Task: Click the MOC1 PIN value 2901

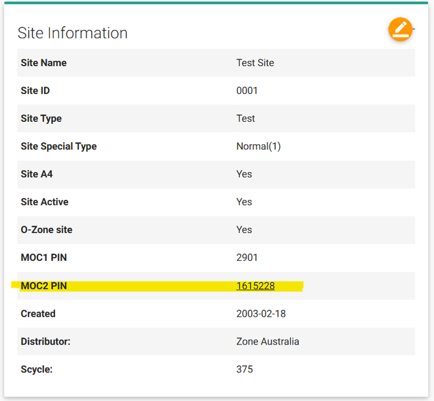Action: coord(247,258)
